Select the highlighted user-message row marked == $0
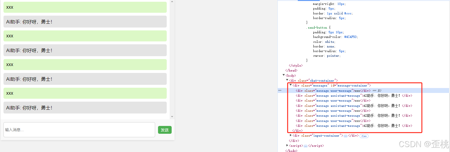Image resolution: width=450 pixels, height=152 pixels. pyautogui.click(x=364, y=91)
